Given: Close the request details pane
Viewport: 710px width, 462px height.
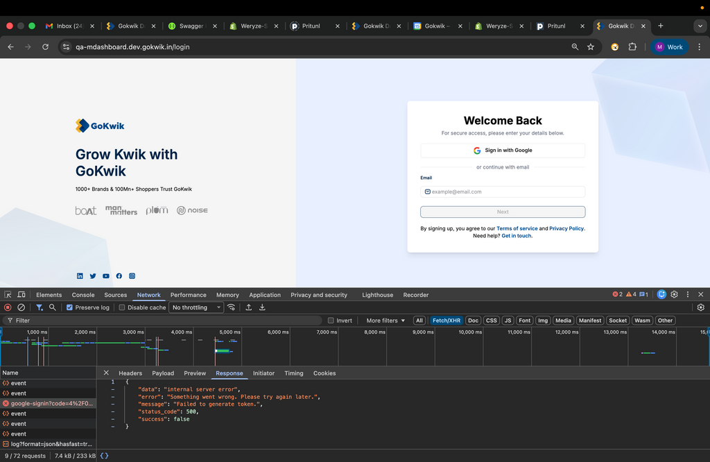Looking at the screenshot, I should point(106,373).
